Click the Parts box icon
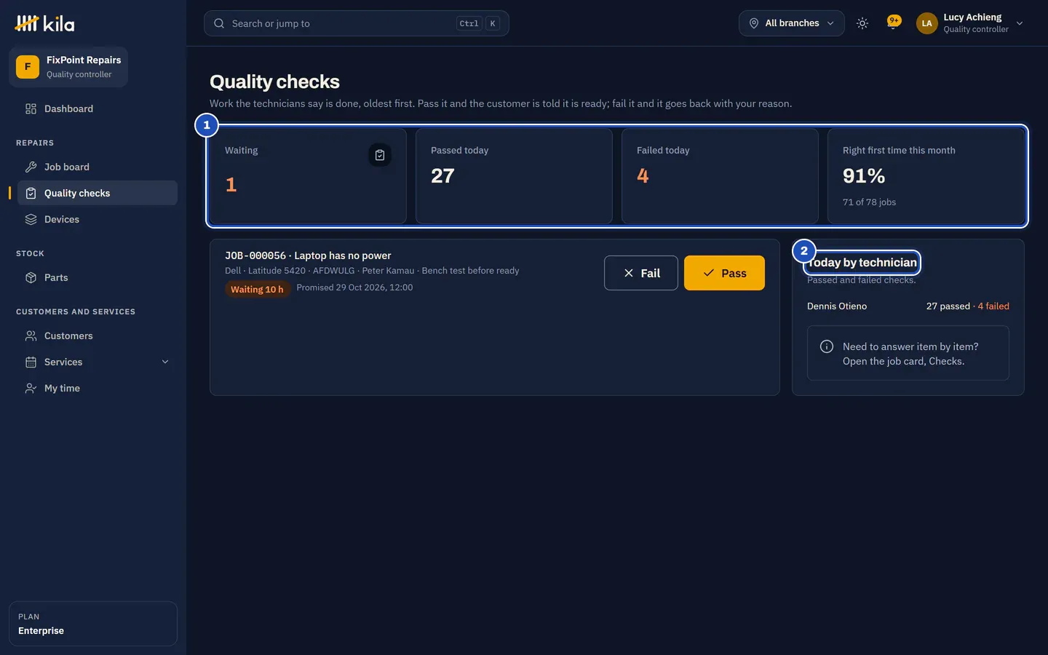 (31, 278)
